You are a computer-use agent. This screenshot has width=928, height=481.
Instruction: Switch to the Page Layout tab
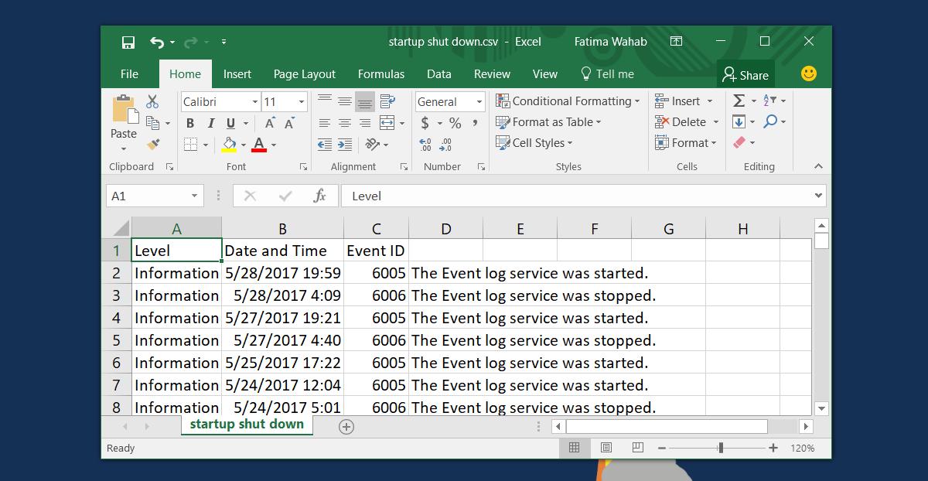tap(305, 74)
